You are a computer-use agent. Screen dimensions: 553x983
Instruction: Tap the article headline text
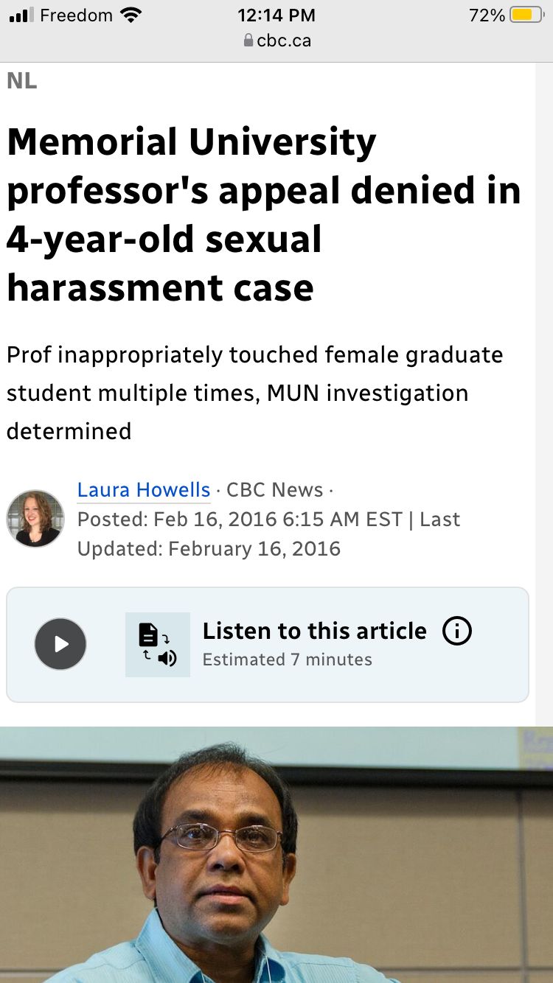(x=264, y=214)
